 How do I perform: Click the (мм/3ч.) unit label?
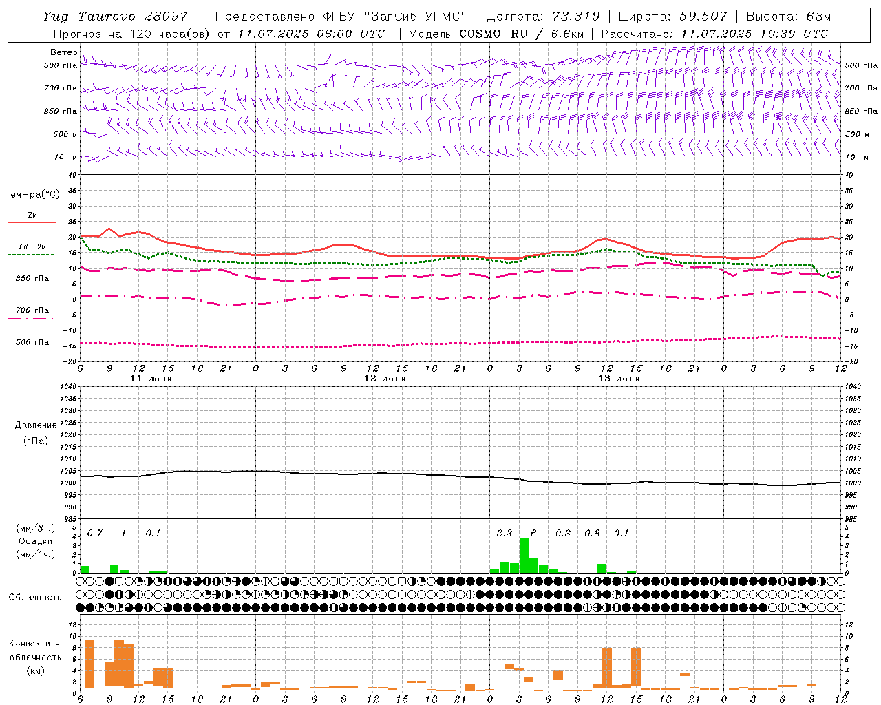pyautogui.click(x=36, y=529)
